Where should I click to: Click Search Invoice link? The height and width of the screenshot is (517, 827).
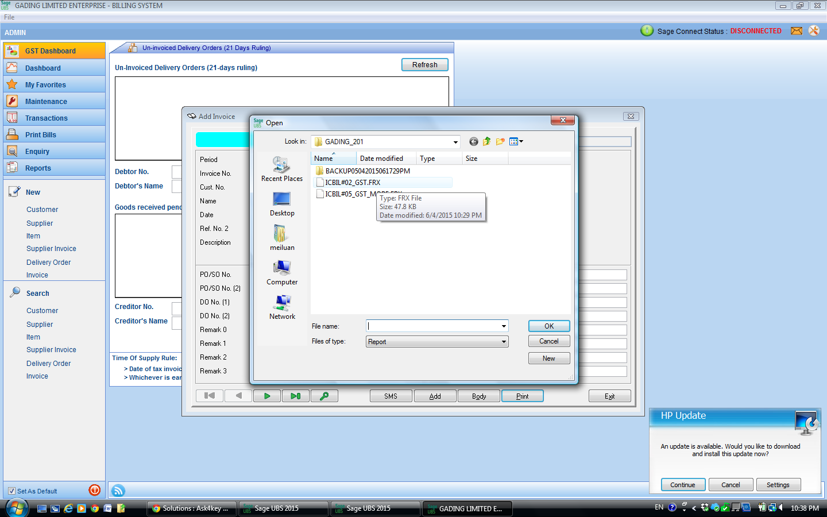pyautogui.click(x=37, y=376)
